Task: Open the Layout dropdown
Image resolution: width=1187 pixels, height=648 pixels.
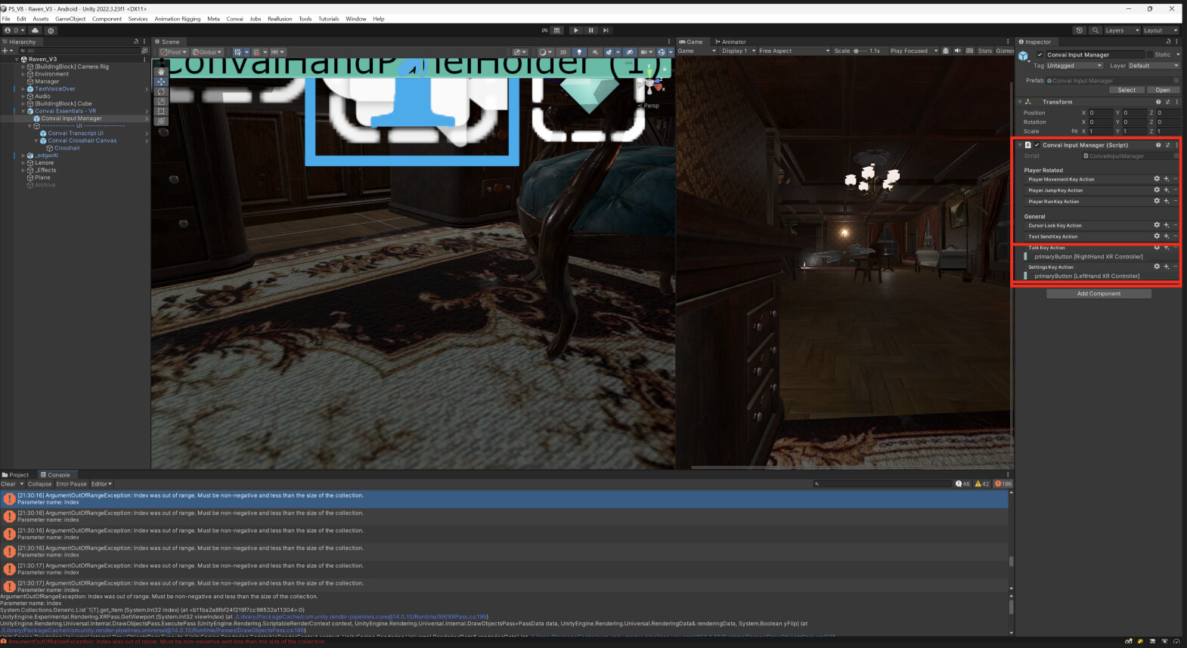Action: pos(1161,30)
